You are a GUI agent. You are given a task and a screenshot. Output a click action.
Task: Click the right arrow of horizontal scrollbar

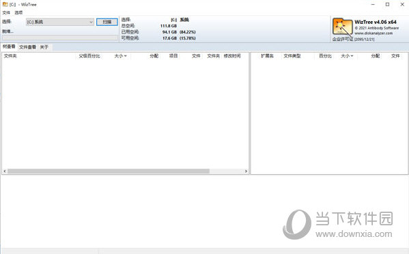tap(246, 171)
